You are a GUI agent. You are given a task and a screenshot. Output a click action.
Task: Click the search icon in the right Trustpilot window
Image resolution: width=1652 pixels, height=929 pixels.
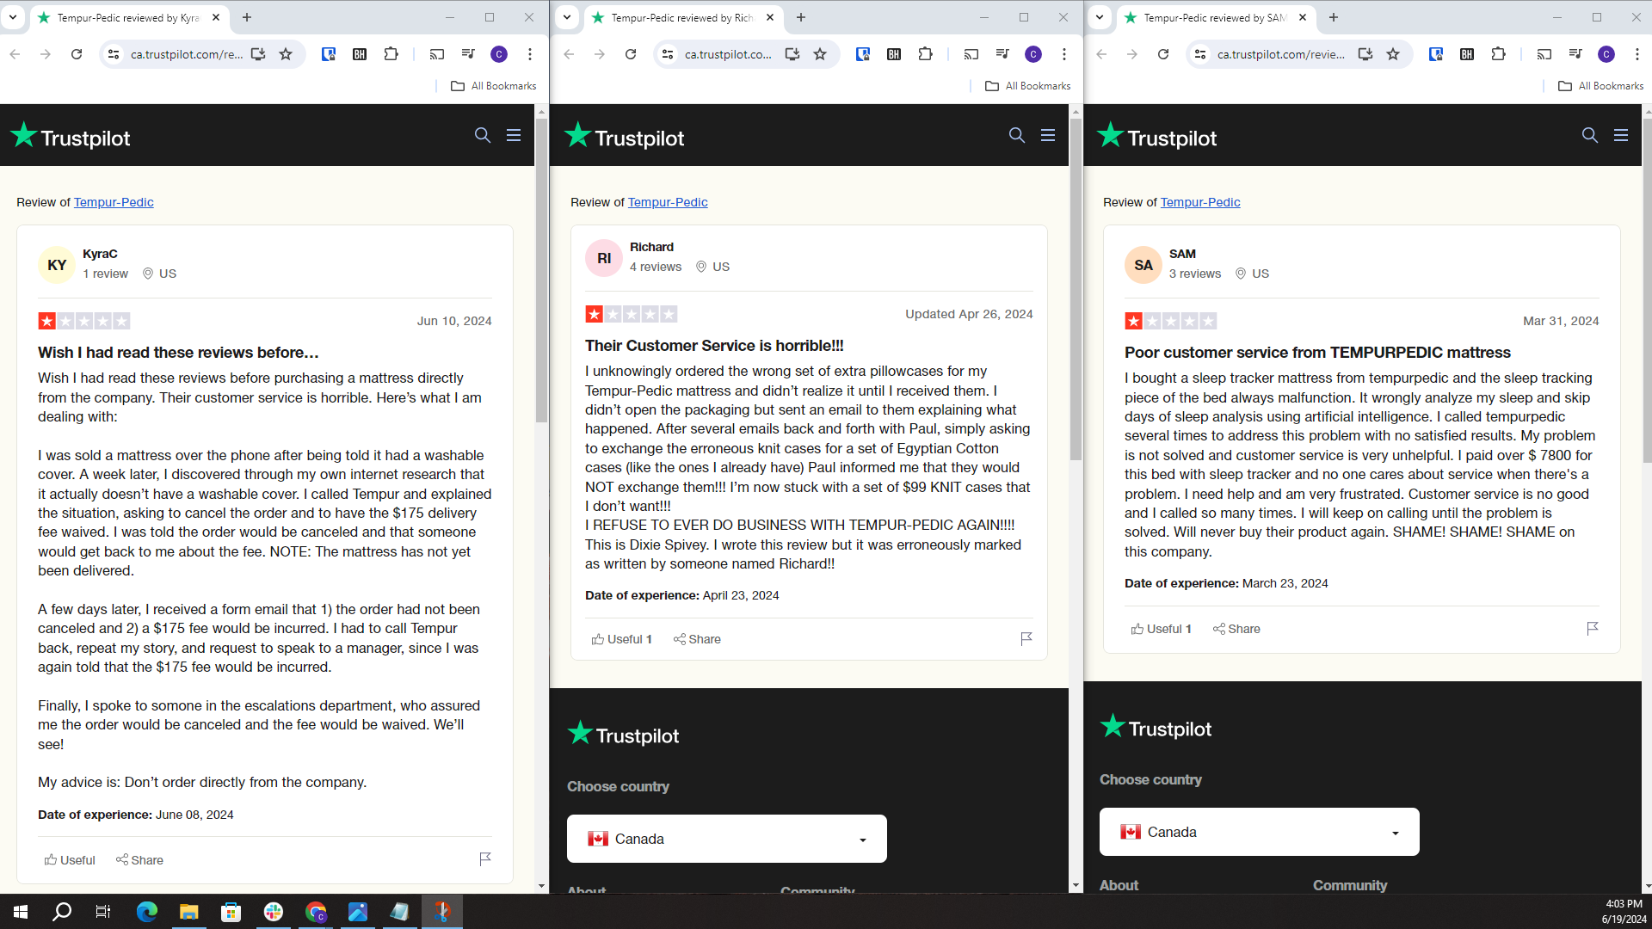coord(1590,135)
